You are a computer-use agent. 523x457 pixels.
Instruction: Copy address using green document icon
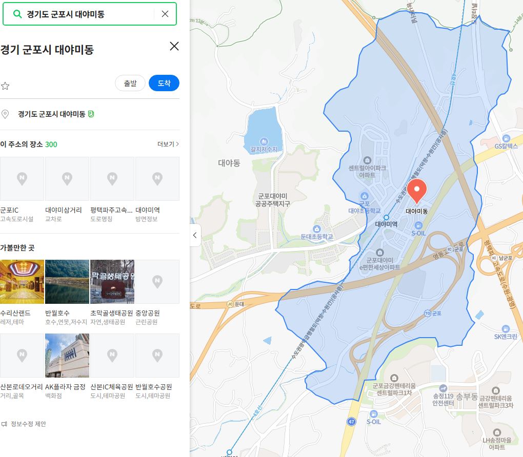(x=91, y=114)
